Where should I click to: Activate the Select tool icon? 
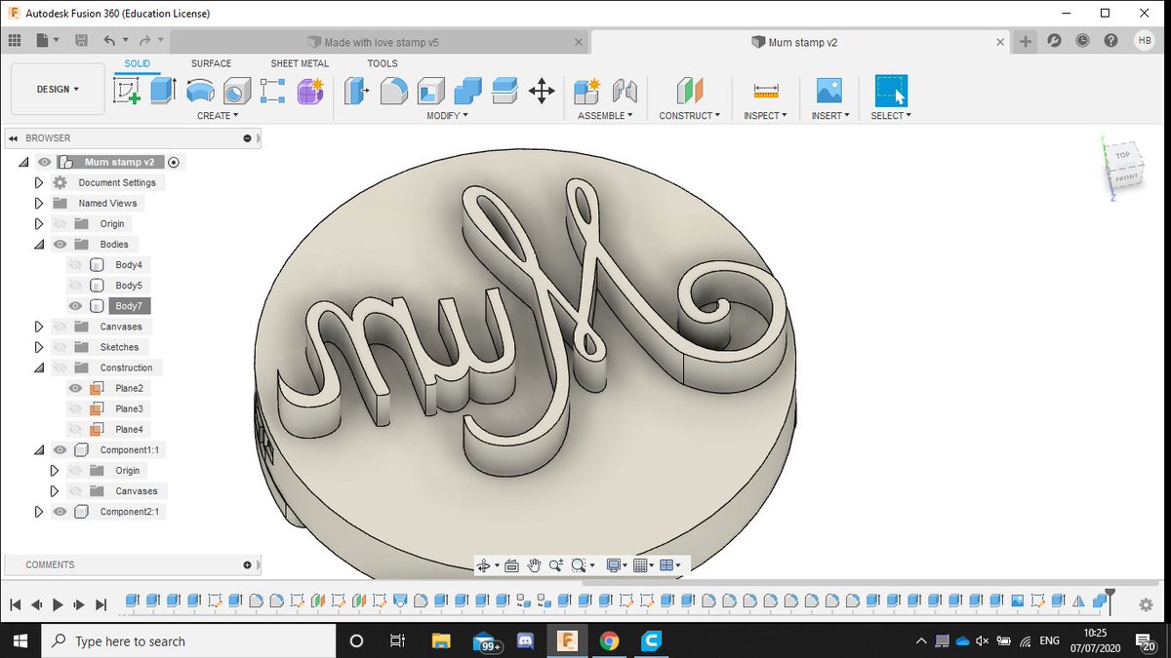click(x=891, y=91)
